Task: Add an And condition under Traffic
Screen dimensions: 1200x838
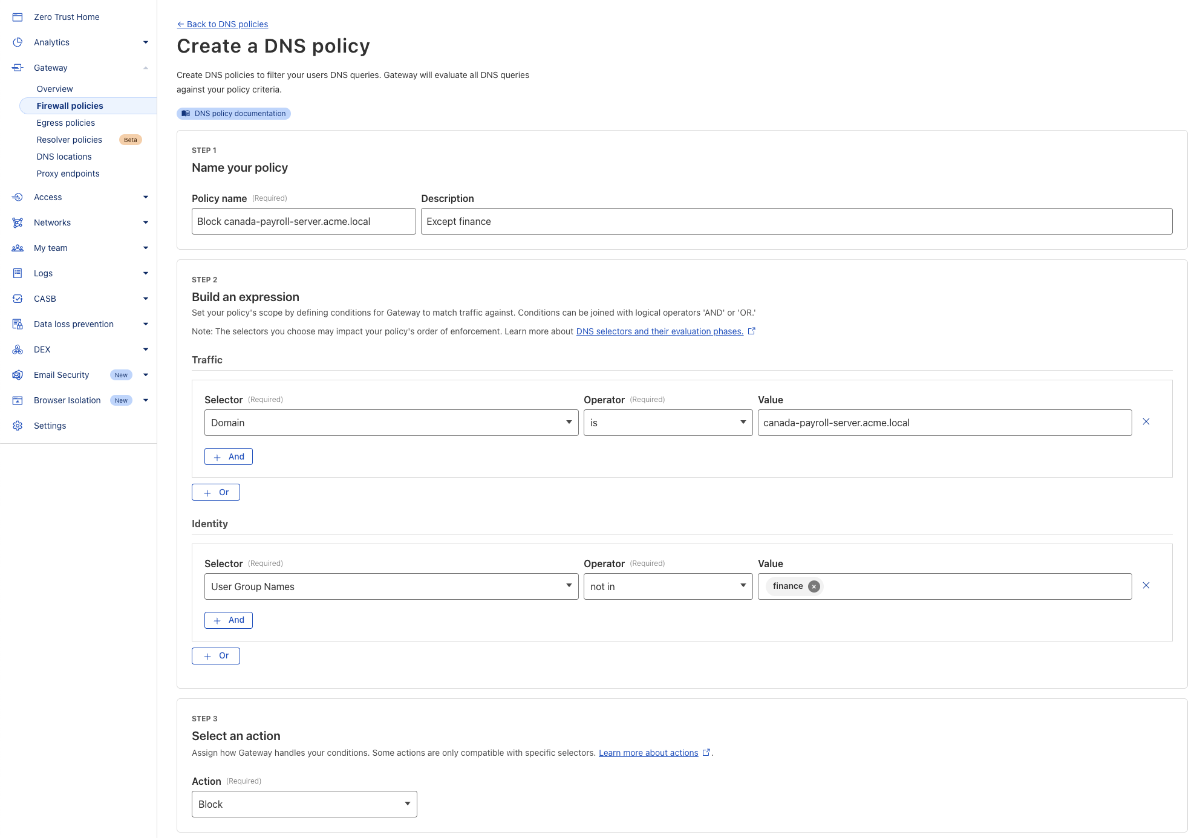Action: [x=228, y=456]
